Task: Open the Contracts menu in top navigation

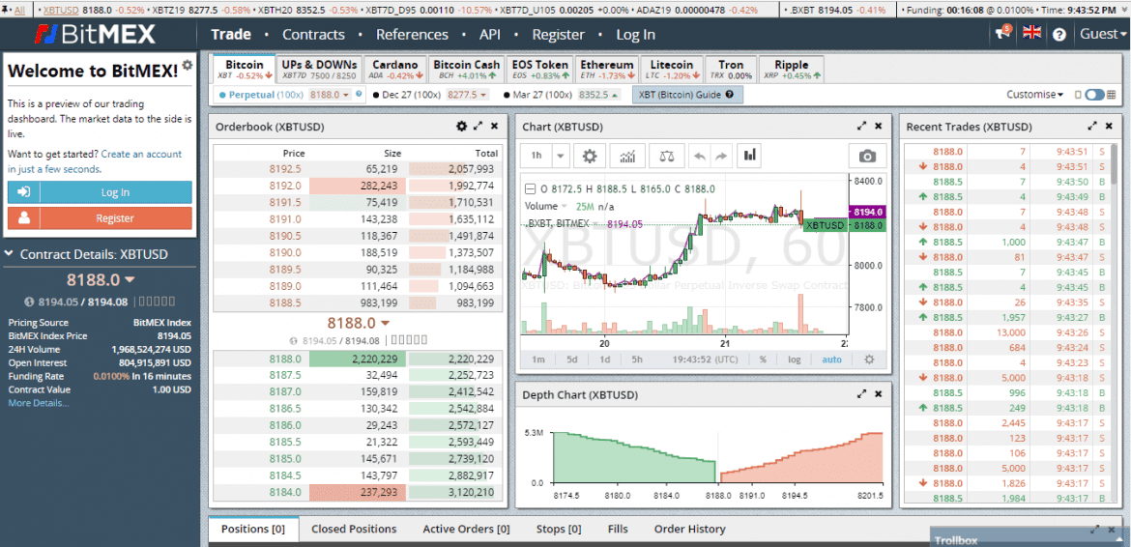Action: (x=313, y=34)
